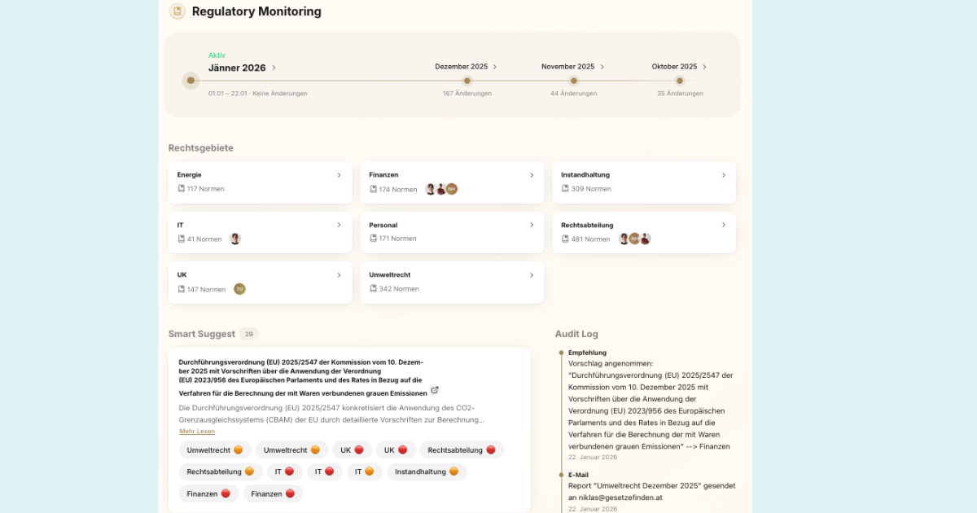Click the Regulatory Monitoring header icon
Screen dimensions: 977x513
177,11
